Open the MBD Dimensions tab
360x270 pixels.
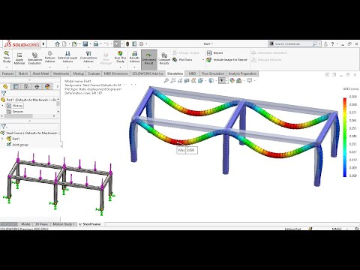[116, 73]
